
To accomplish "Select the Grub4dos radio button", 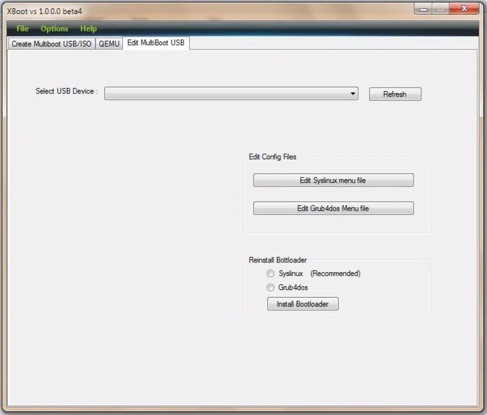I will click(x=270, y=287).
